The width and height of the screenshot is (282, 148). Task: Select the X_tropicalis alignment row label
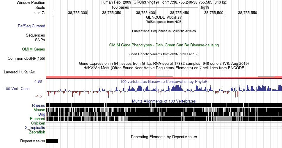(x=35, y=127)
